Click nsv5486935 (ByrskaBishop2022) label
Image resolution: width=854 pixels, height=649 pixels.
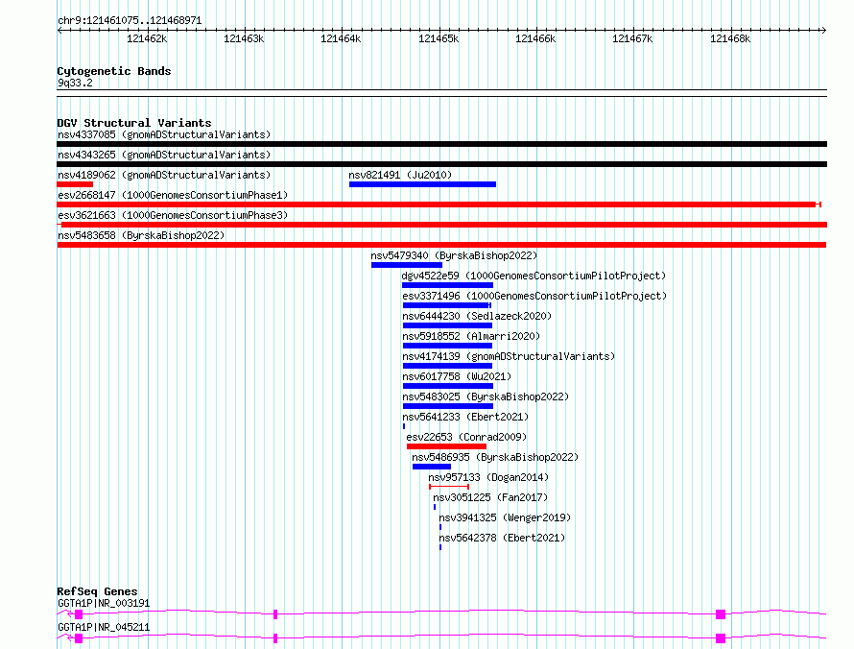pyautogui.click(x=495, y=457)
